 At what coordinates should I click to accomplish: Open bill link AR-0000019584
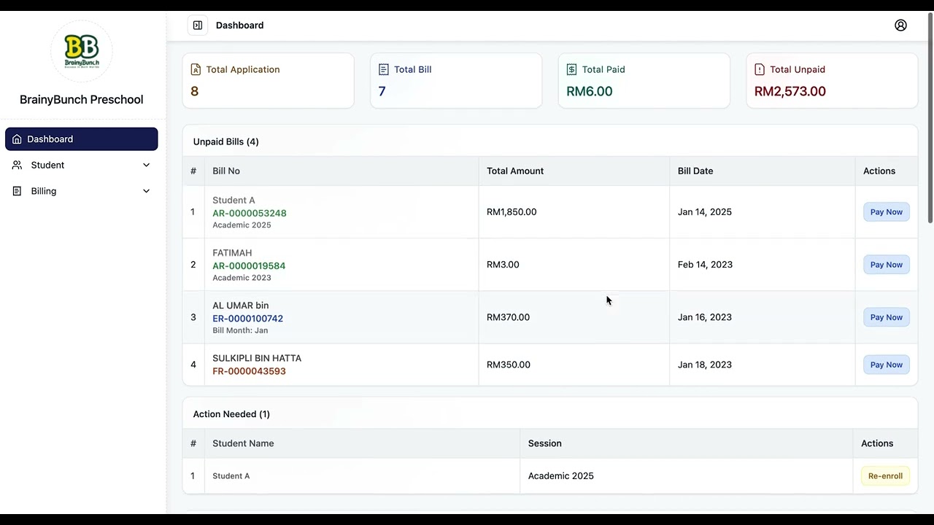[249, 266]
